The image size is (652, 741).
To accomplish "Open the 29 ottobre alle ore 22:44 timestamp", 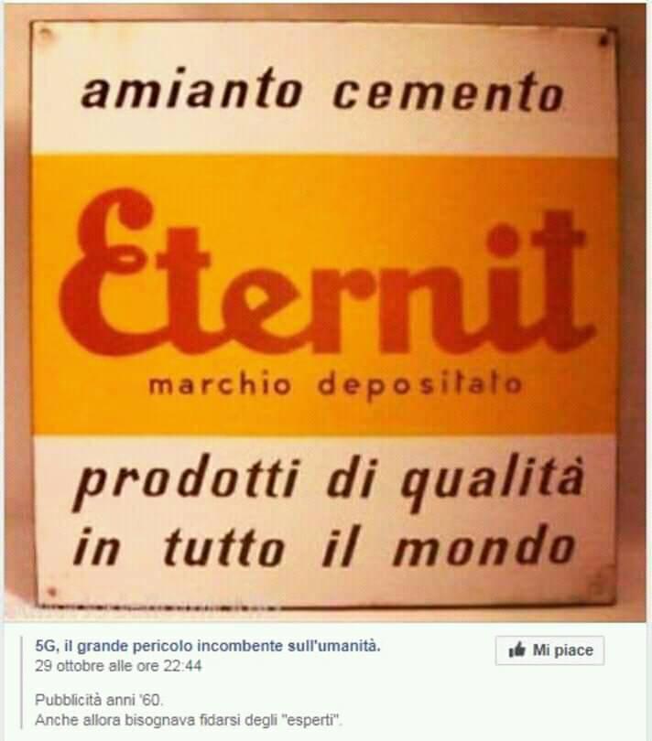I will (x=118, y=666).
